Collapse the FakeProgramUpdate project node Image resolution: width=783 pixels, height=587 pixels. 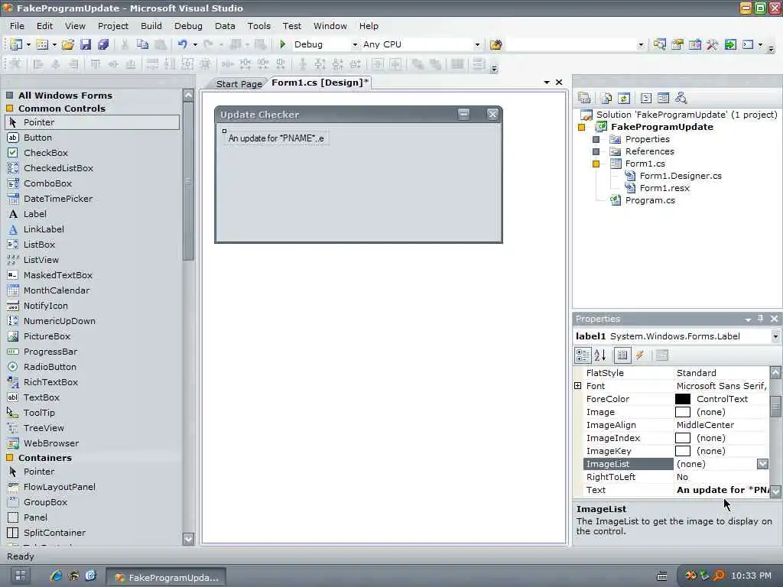coord(581,128)
